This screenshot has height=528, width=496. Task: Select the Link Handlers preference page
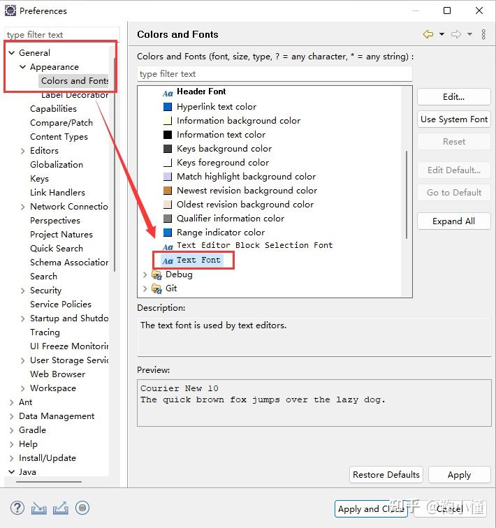(57, 193)
